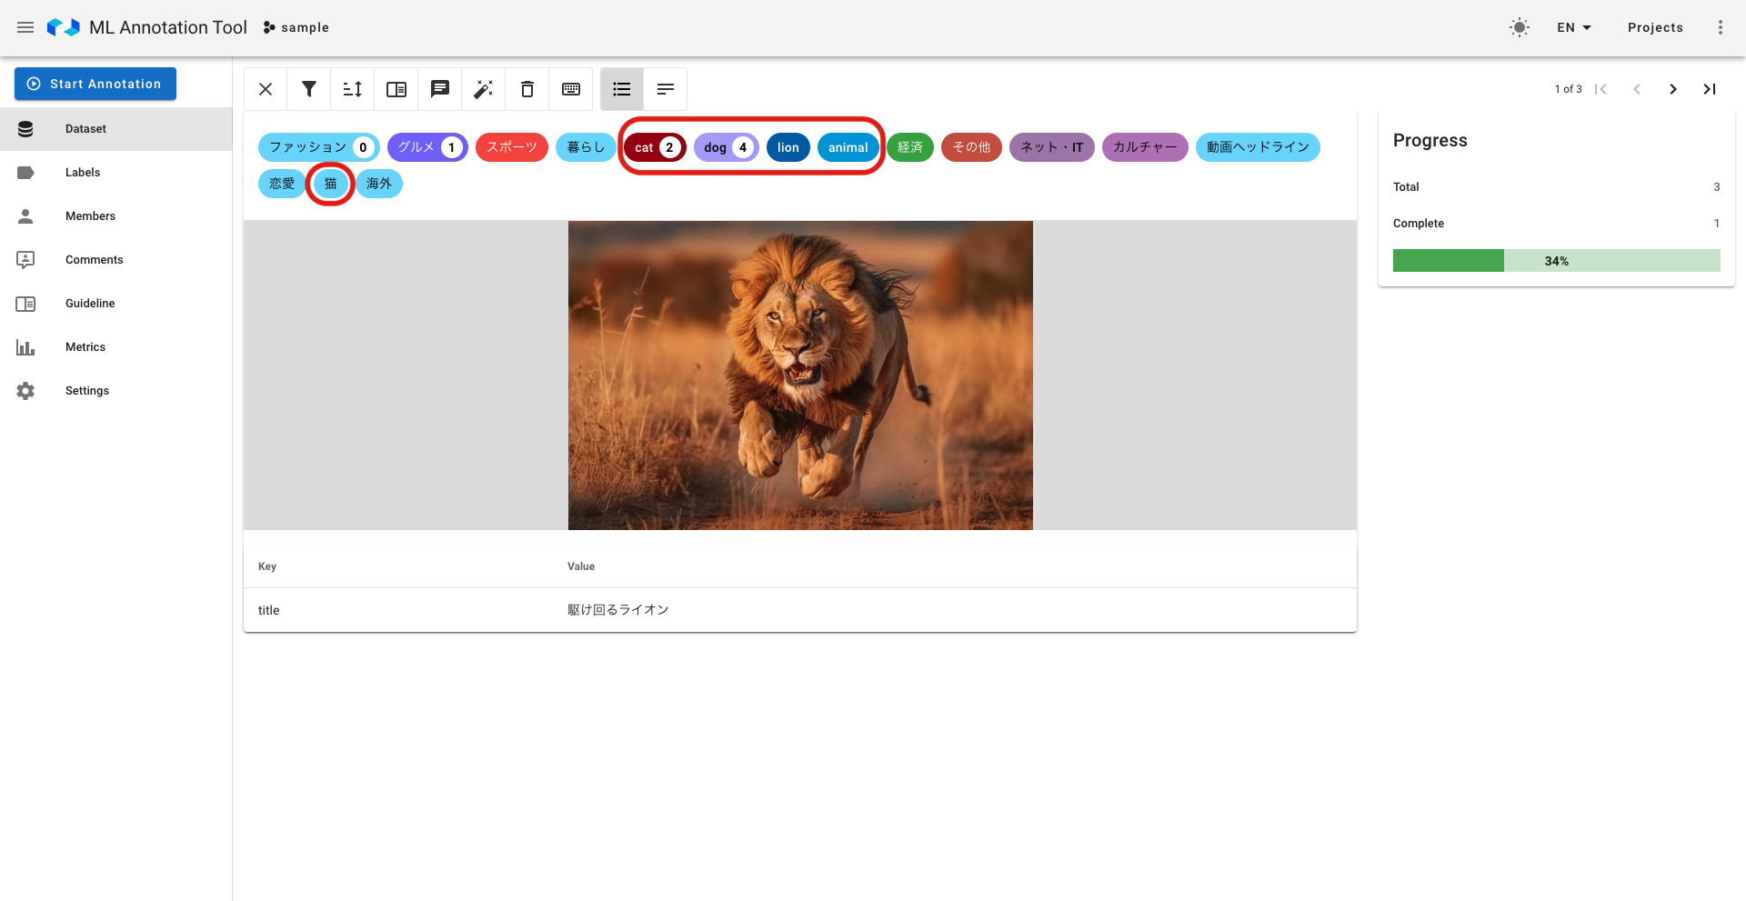1746x901 pixels.
Task: Select the 恋愛 label chip
Action: [x=282, y=184]
